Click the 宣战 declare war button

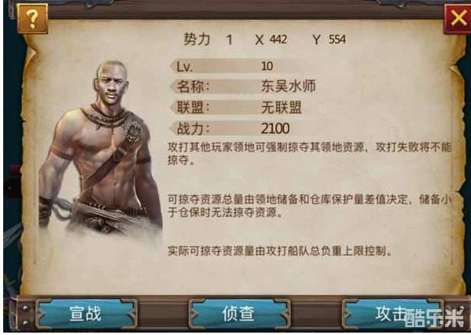coord(86,314)
